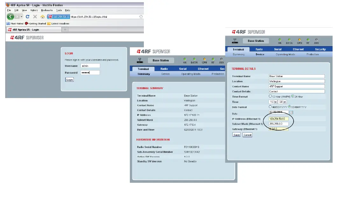
Task: Click the Login button
Action: point(69,80)
